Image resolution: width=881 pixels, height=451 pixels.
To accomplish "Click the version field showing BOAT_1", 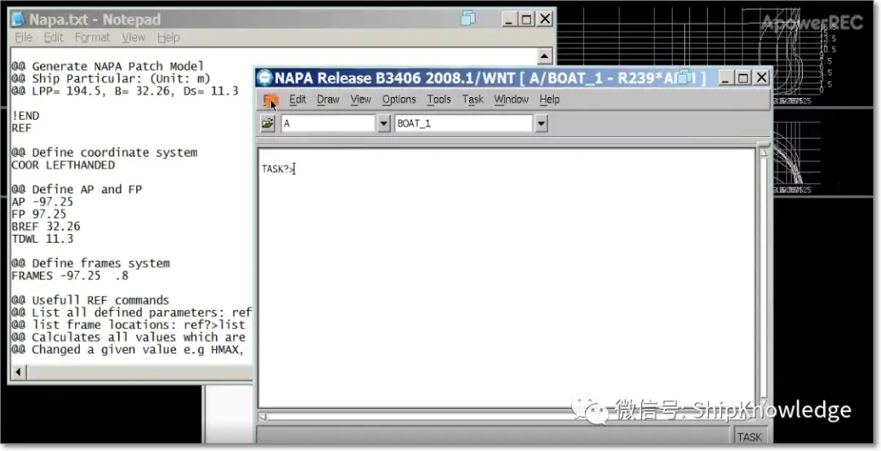I will (463, 124).
